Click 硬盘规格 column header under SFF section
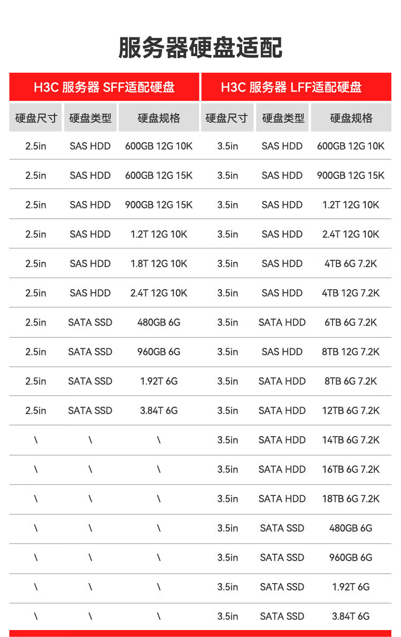This screenshot has height=637, width=401. coord(159,118)
